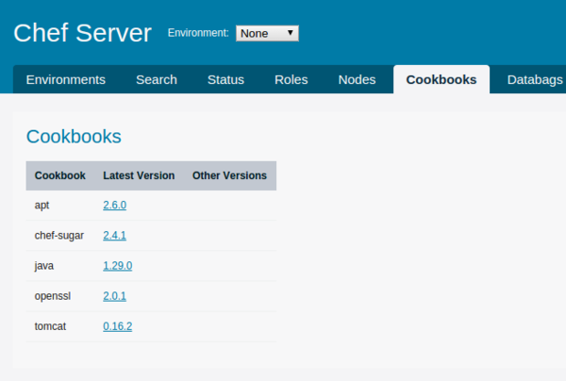Open the Nodes tab
The image size is (566, 381).
[x=357, y=79]
